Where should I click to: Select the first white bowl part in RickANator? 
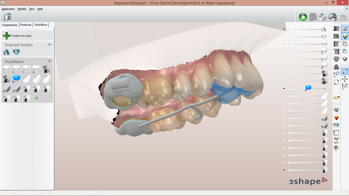(6, 69)
